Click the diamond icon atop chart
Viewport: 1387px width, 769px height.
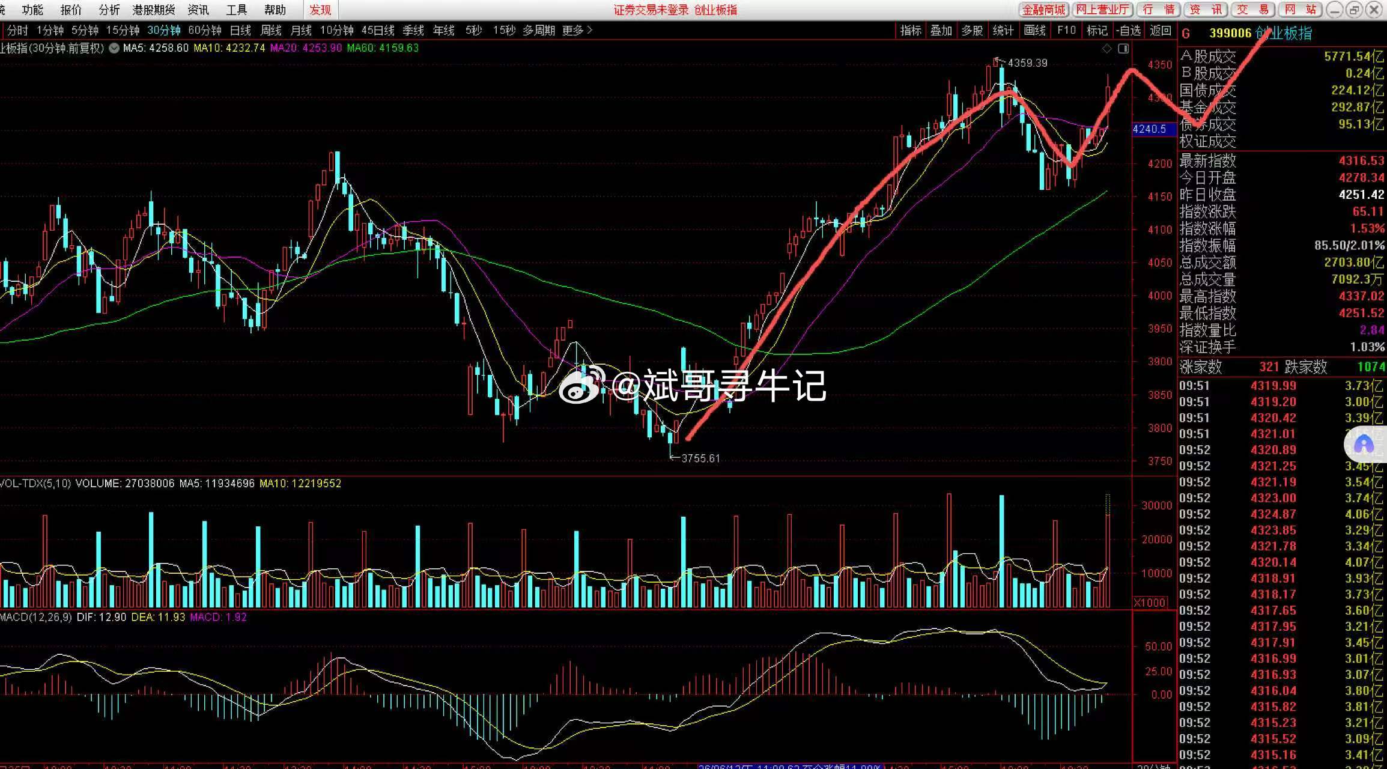point(1106,49)
